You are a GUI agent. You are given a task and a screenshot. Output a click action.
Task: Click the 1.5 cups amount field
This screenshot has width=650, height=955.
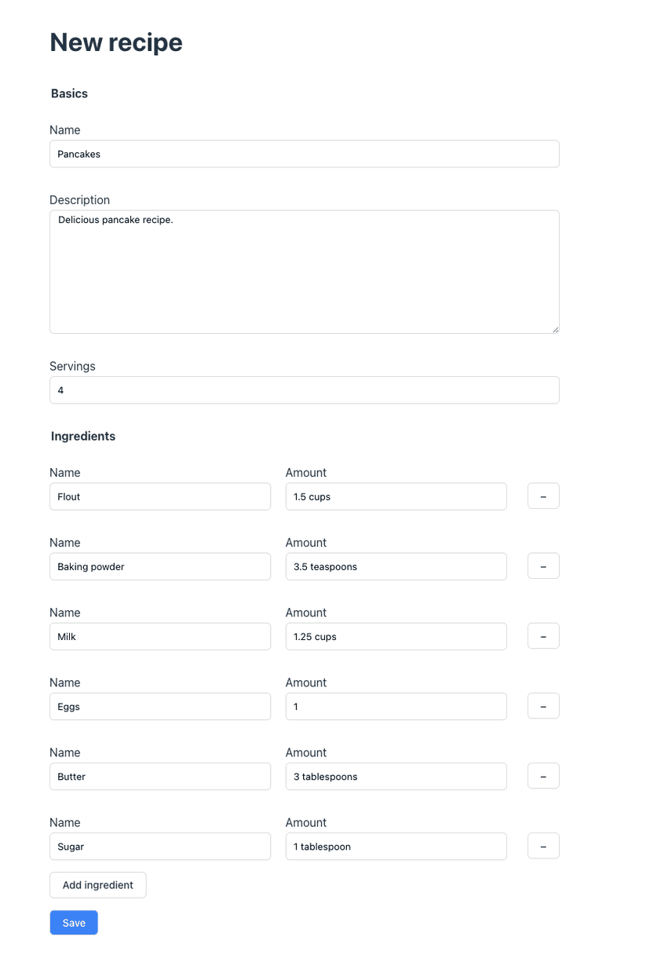tap(396, 496)
